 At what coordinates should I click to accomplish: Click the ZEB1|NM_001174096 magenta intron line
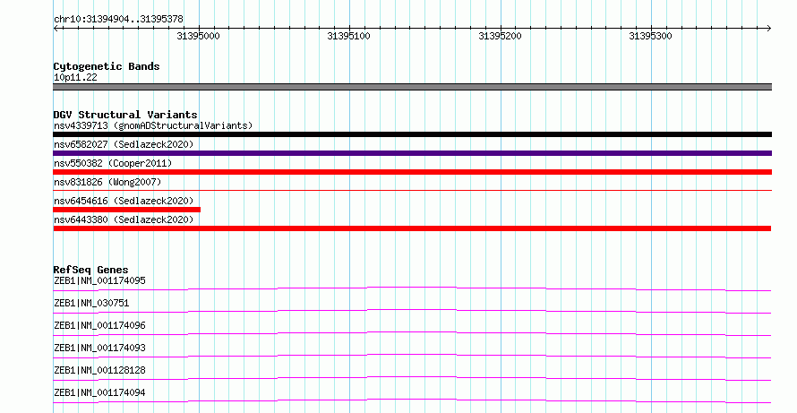412,333
